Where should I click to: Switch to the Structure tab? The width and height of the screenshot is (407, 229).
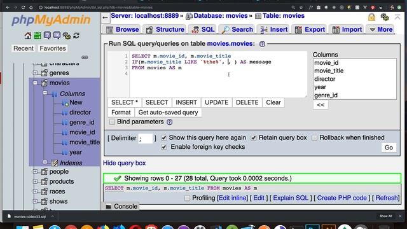pyautogui.click(x=165, y=30)
